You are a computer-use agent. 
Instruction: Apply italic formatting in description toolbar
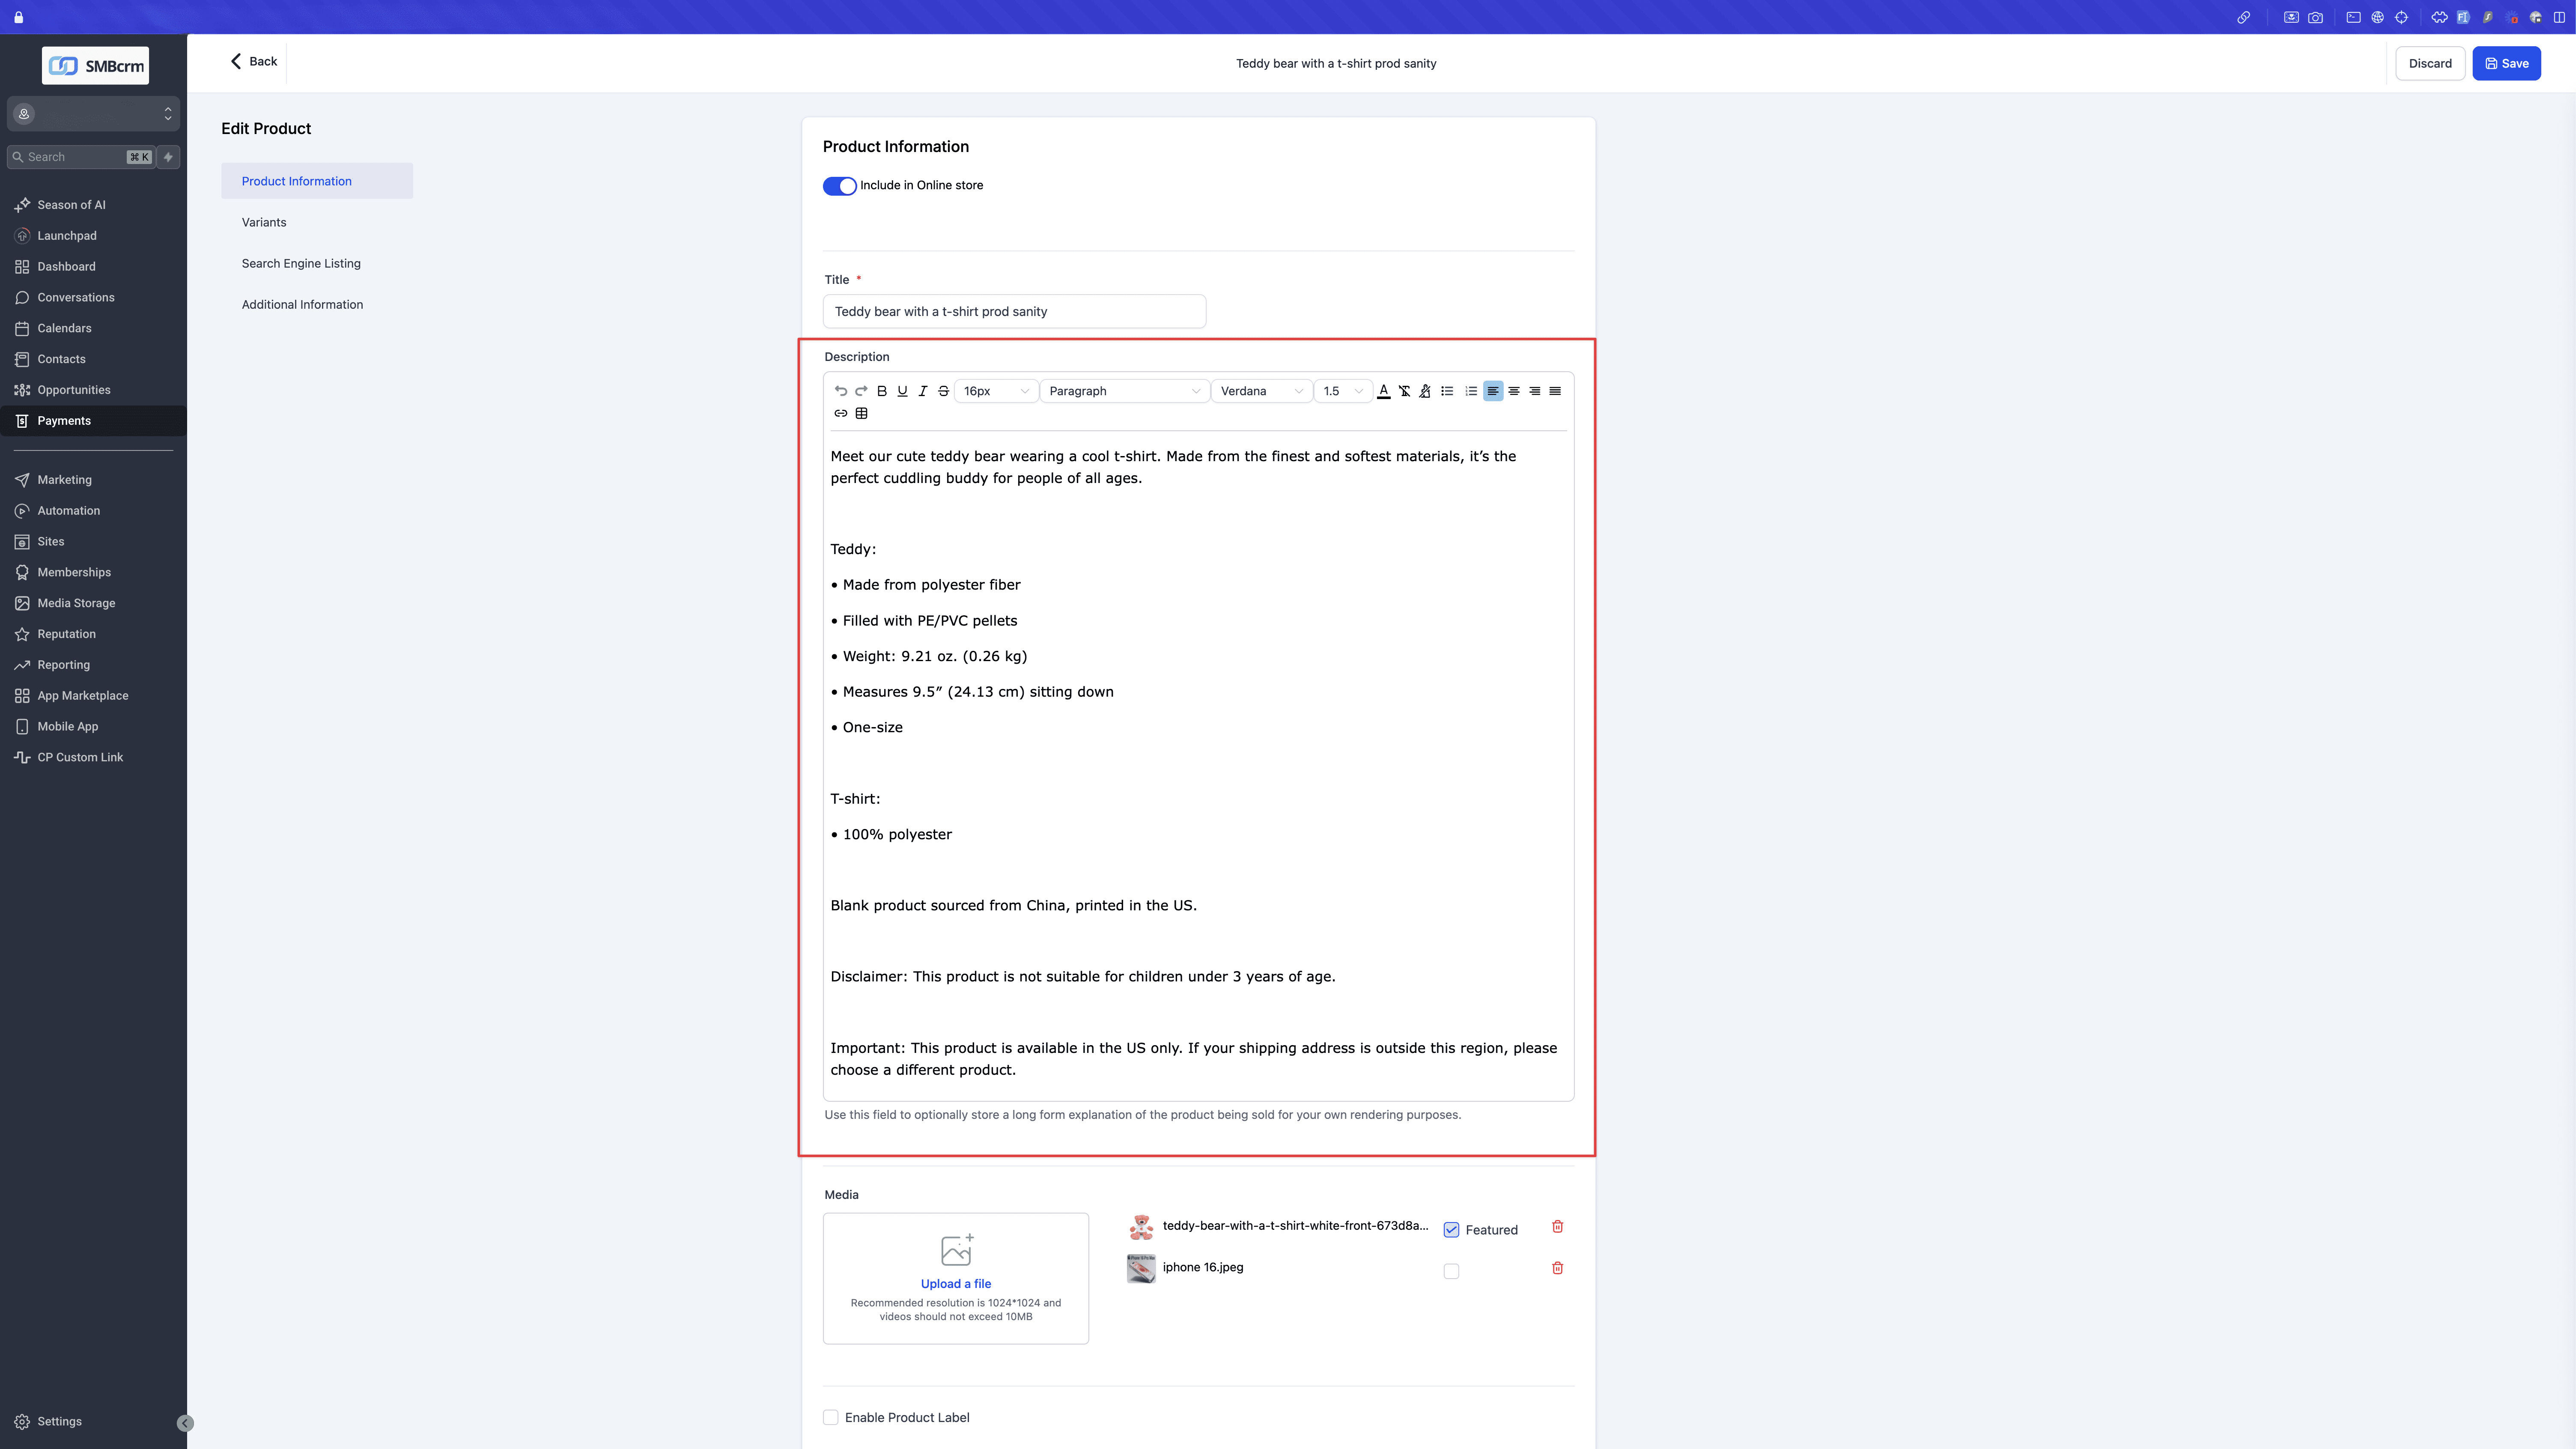point(923,391)
